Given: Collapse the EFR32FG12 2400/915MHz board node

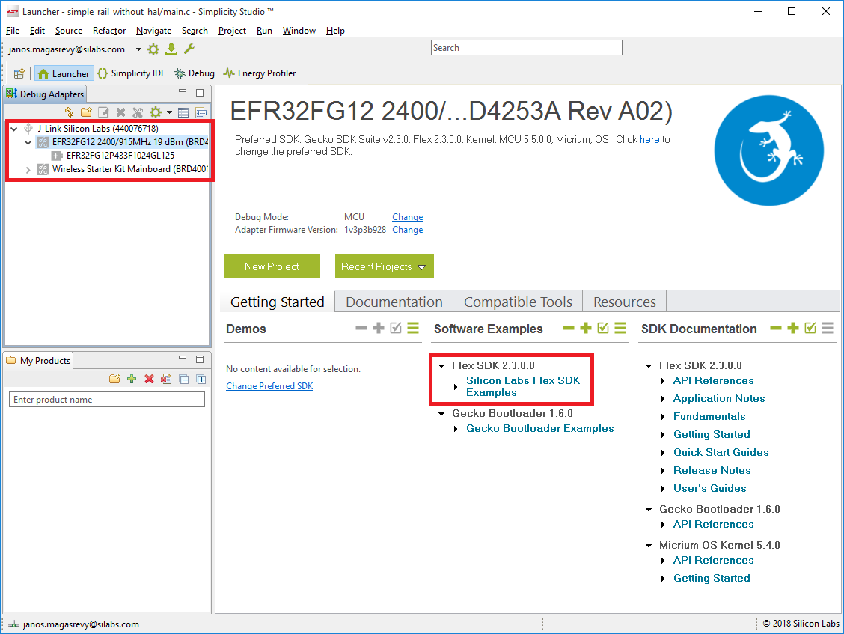Looking at the screenshot, I should click(x=28, y=142).
